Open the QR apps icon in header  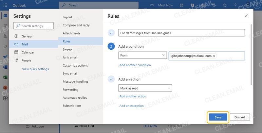tap(182, 5)
